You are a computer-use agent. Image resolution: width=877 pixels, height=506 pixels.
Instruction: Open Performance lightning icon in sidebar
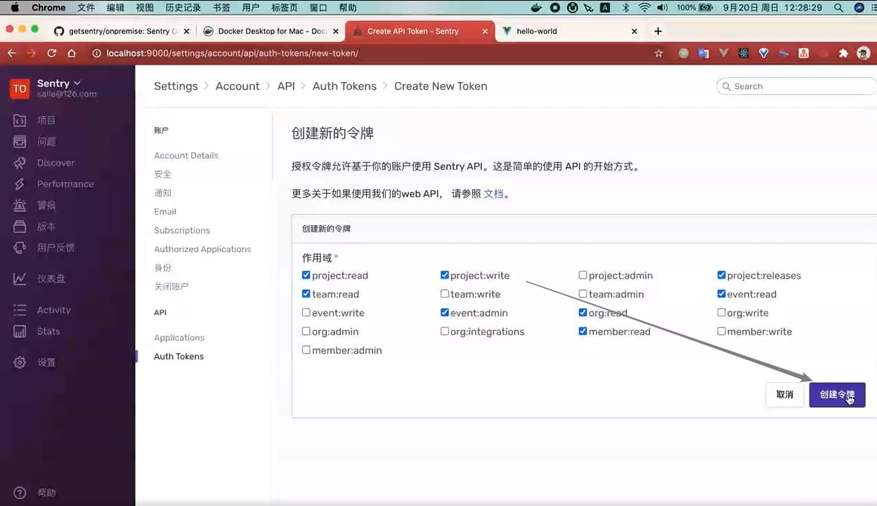[x=20, y=184]
